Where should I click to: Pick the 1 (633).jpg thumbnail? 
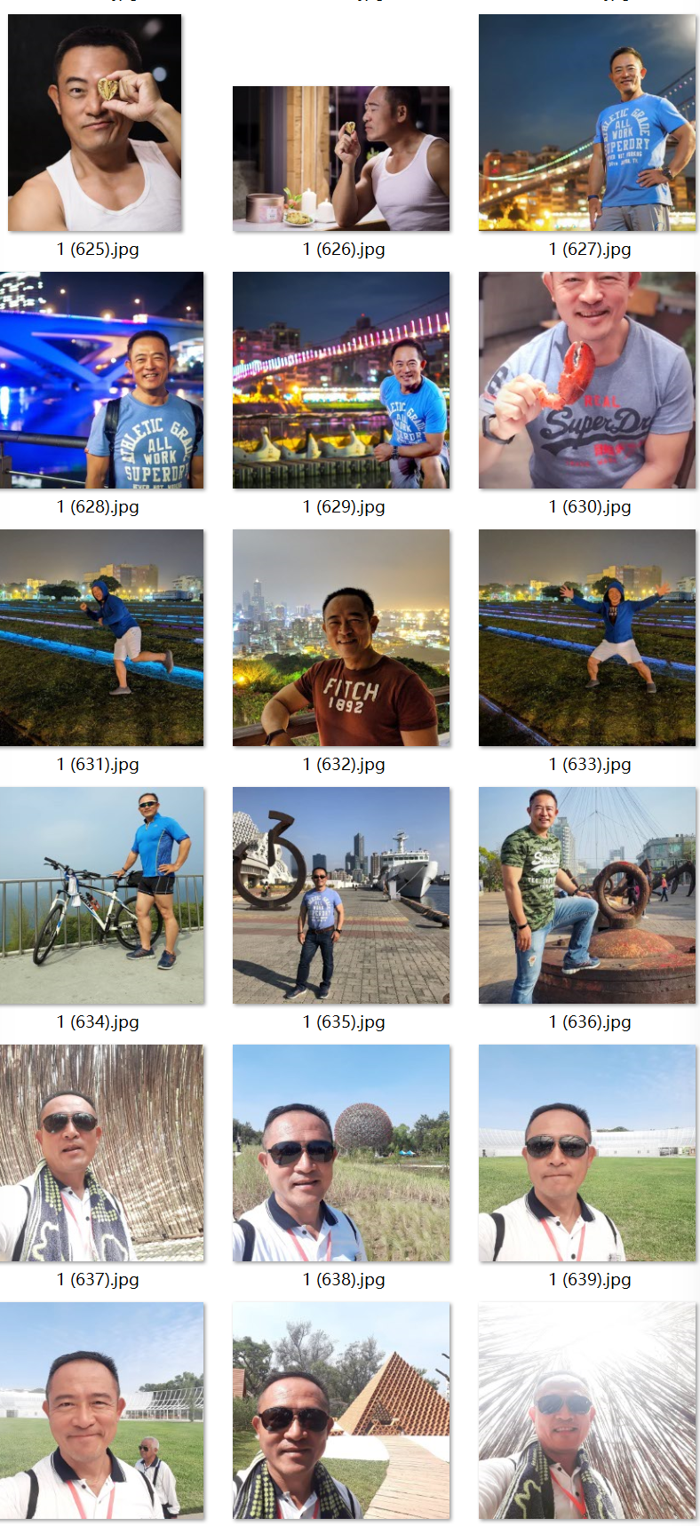[587, 638]
